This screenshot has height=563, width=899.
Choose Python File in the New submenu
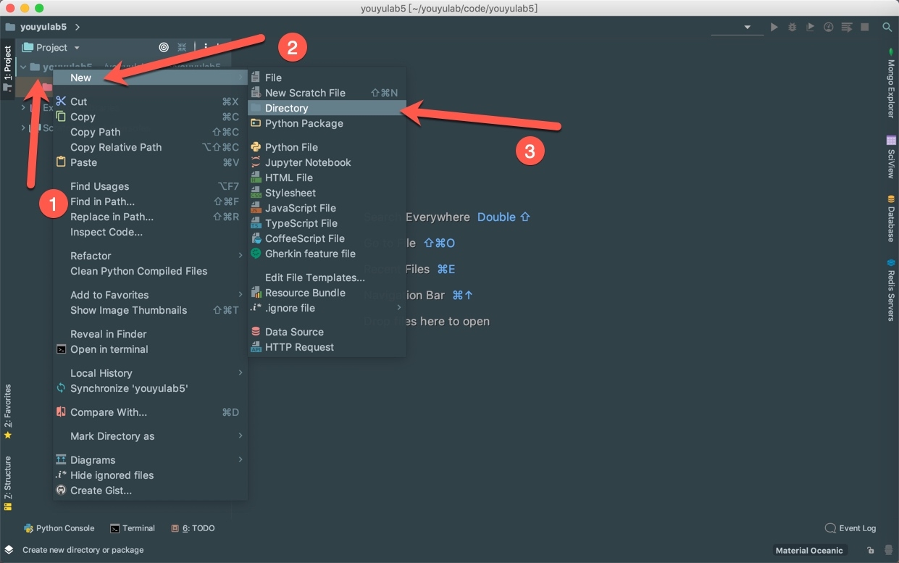click(290, 147)
